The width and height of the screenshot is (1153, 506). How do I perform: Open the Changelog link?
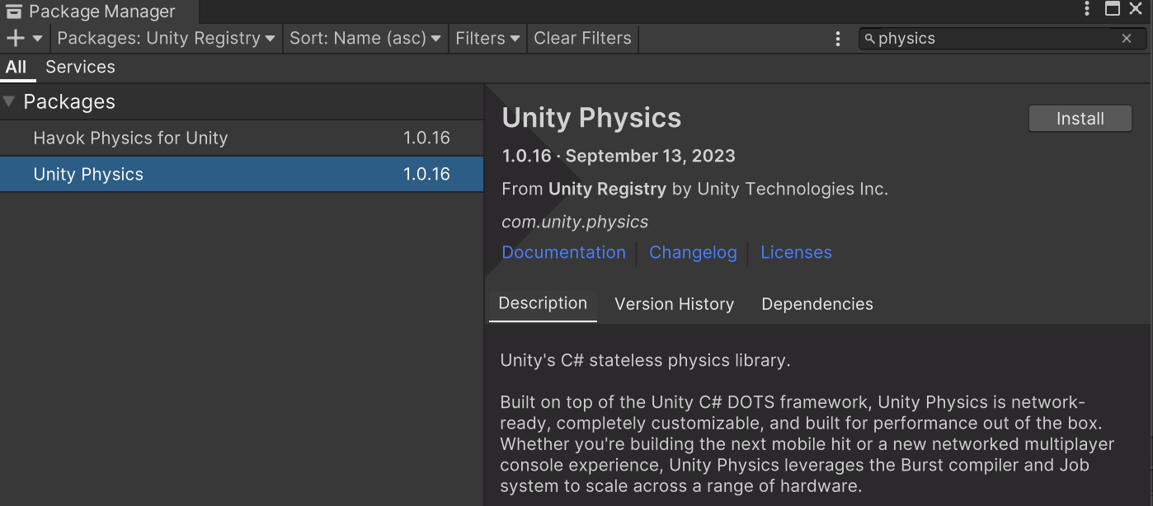point(693,253)
